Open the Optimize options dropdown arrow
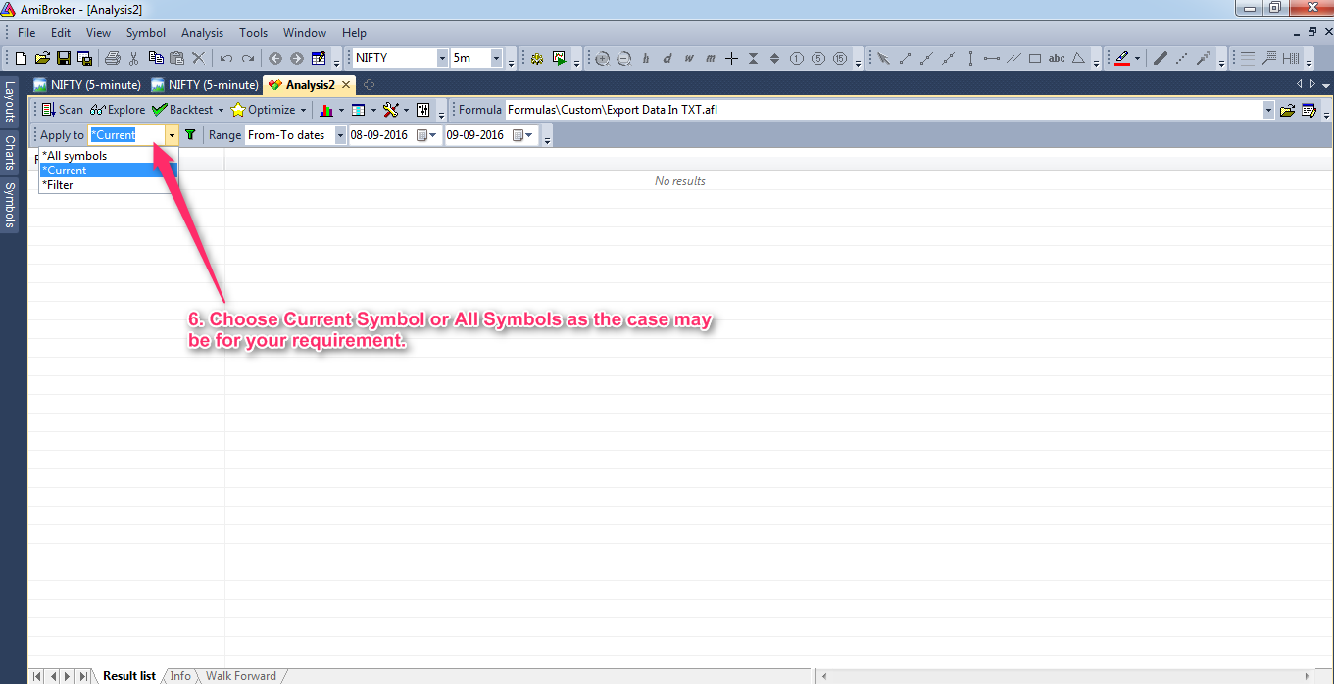The height and width of the screenshot is (684, 1334). pyautogui.click(x=303, y=110)
